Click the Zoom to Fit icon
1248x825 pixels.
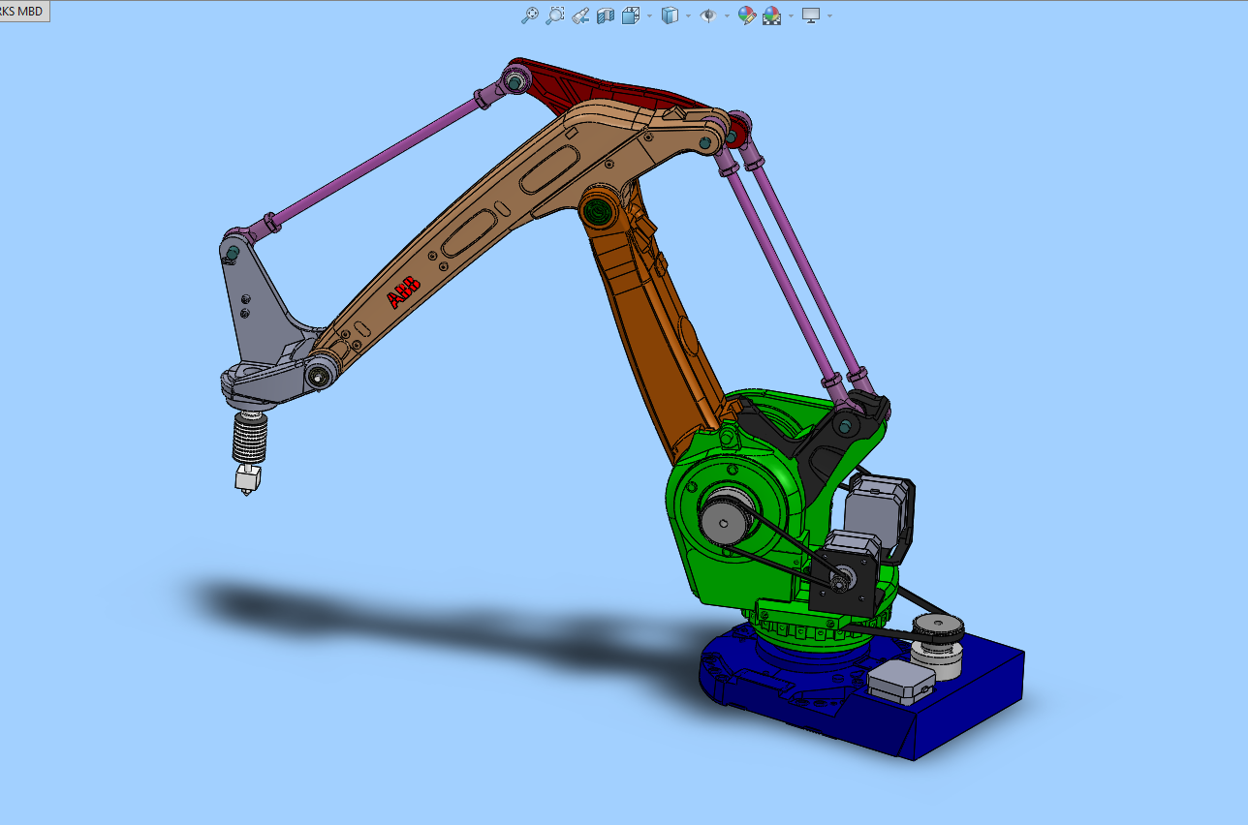[529, 15]
